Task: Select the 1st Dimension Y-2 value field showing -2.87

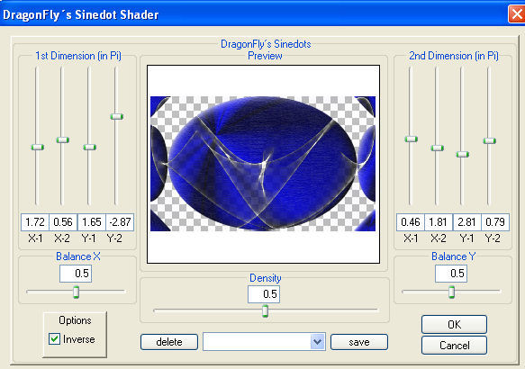Action: (120, 222)
